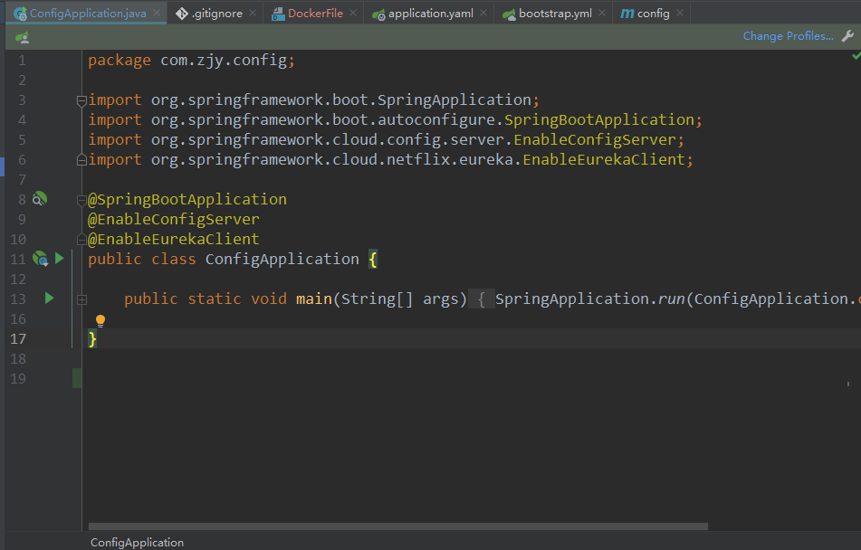This screenshot has height=550, width=861.
Task: Click the main method name
Action: [314, 299]
